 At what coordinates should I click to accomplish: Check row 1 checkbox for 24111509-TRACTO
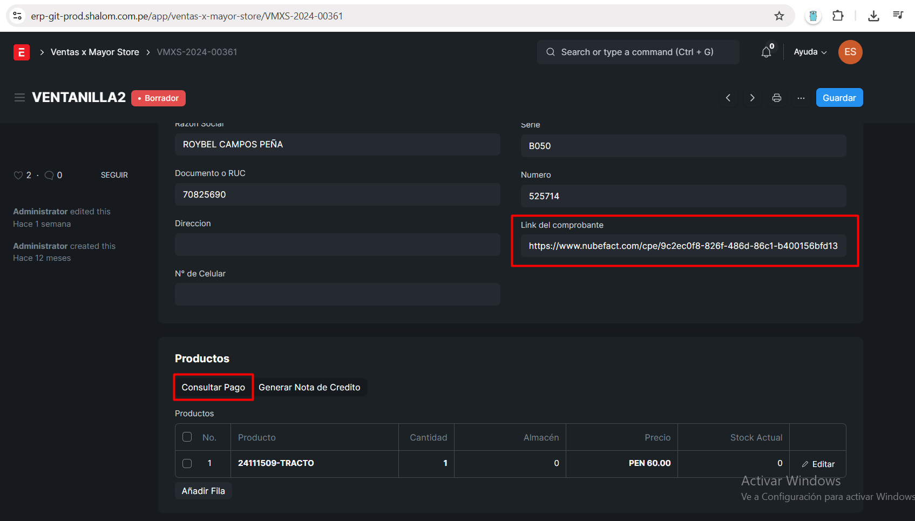tap(187, 463)
